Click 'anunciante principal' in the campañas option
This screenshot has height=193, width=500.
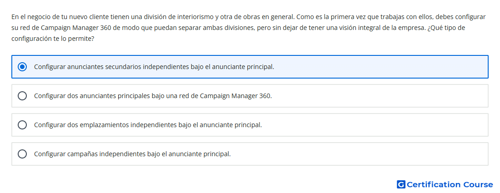pos(199,154)
